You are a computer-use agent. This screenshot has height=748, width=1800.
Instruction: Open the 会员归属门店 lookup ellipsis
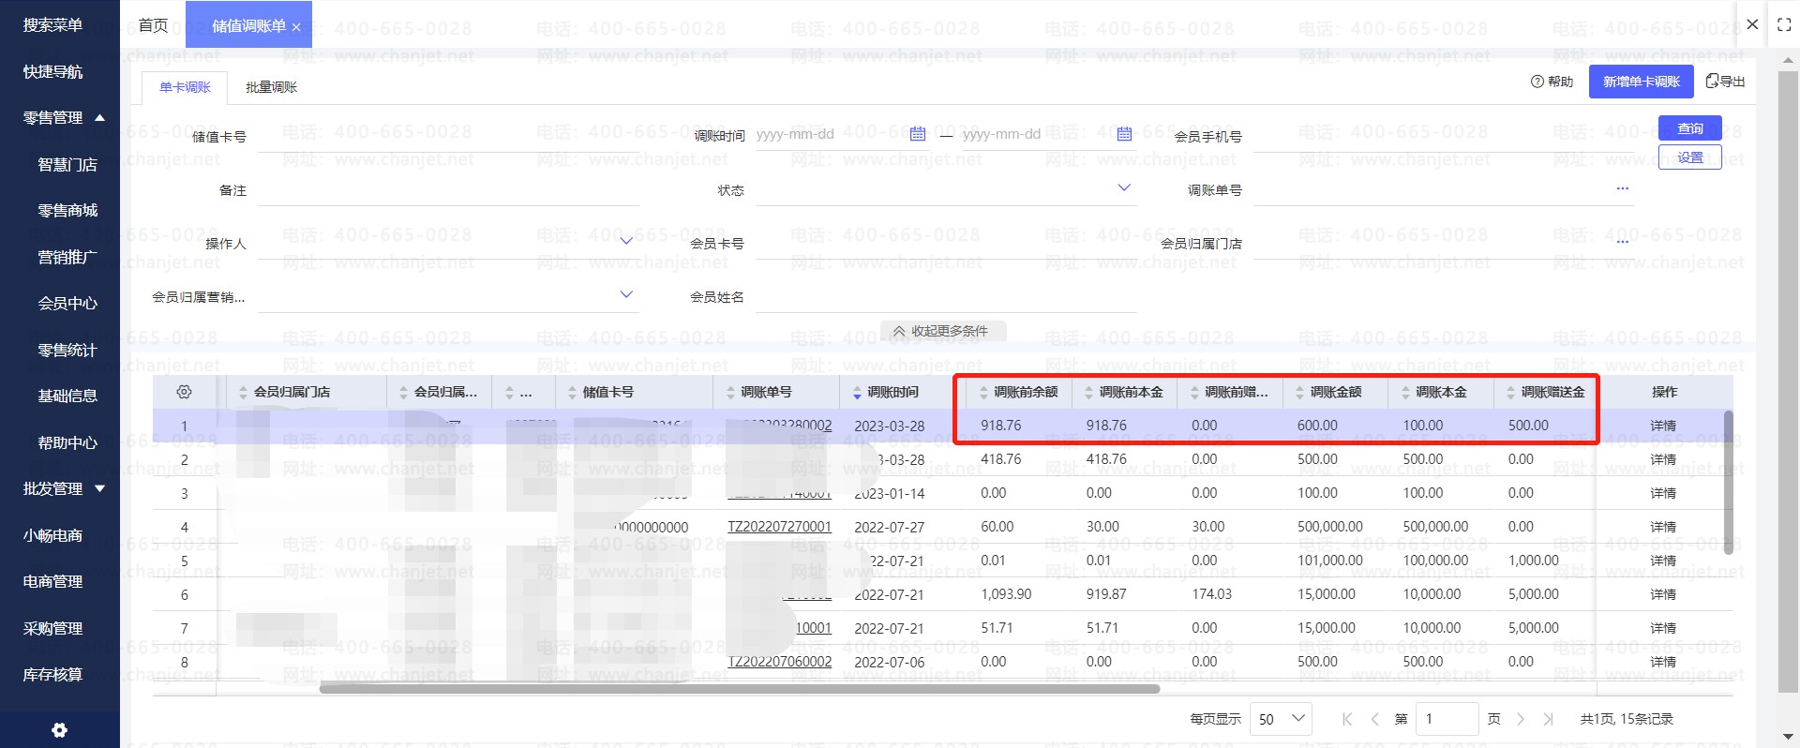click(x=1622, y=243)
